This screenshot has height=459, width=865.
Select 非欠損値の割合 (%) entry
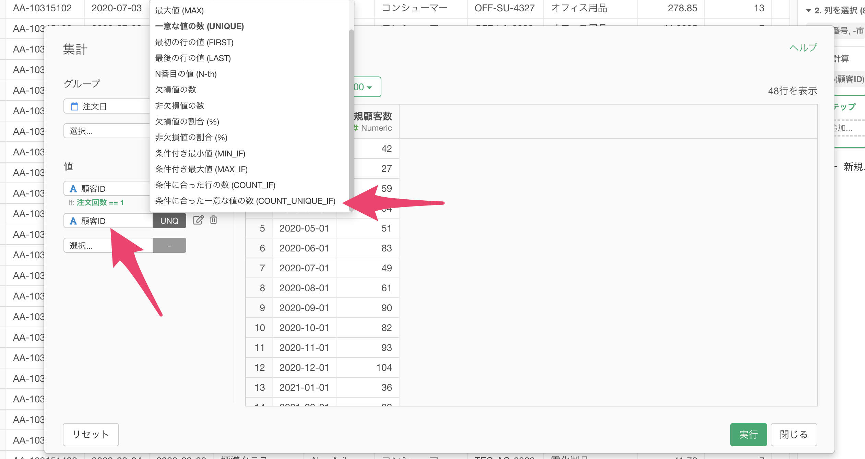coord(191,137)
